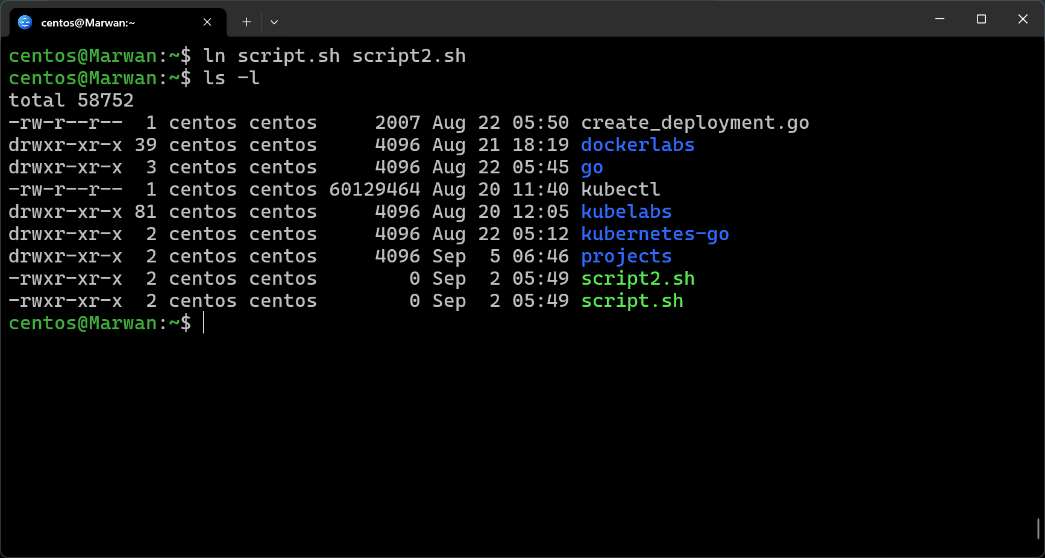Click the 18:19 timestamp of dockerlabs
The image size is (1045, 558).
click(541, 145)
